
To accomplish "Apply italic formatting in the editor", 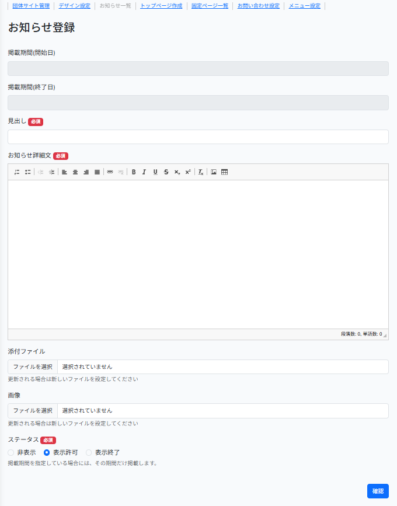I will [144, 172].
